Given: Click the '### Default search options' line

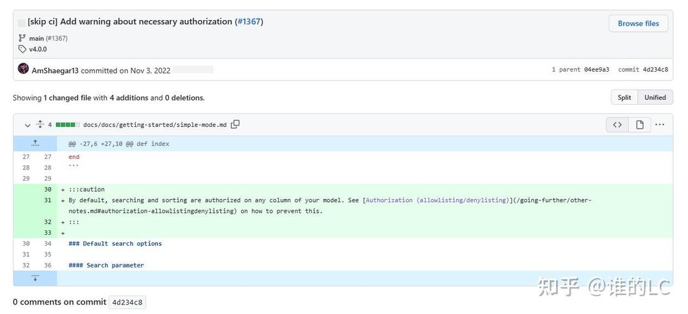Looking at the screenshot, I should 115,244.
